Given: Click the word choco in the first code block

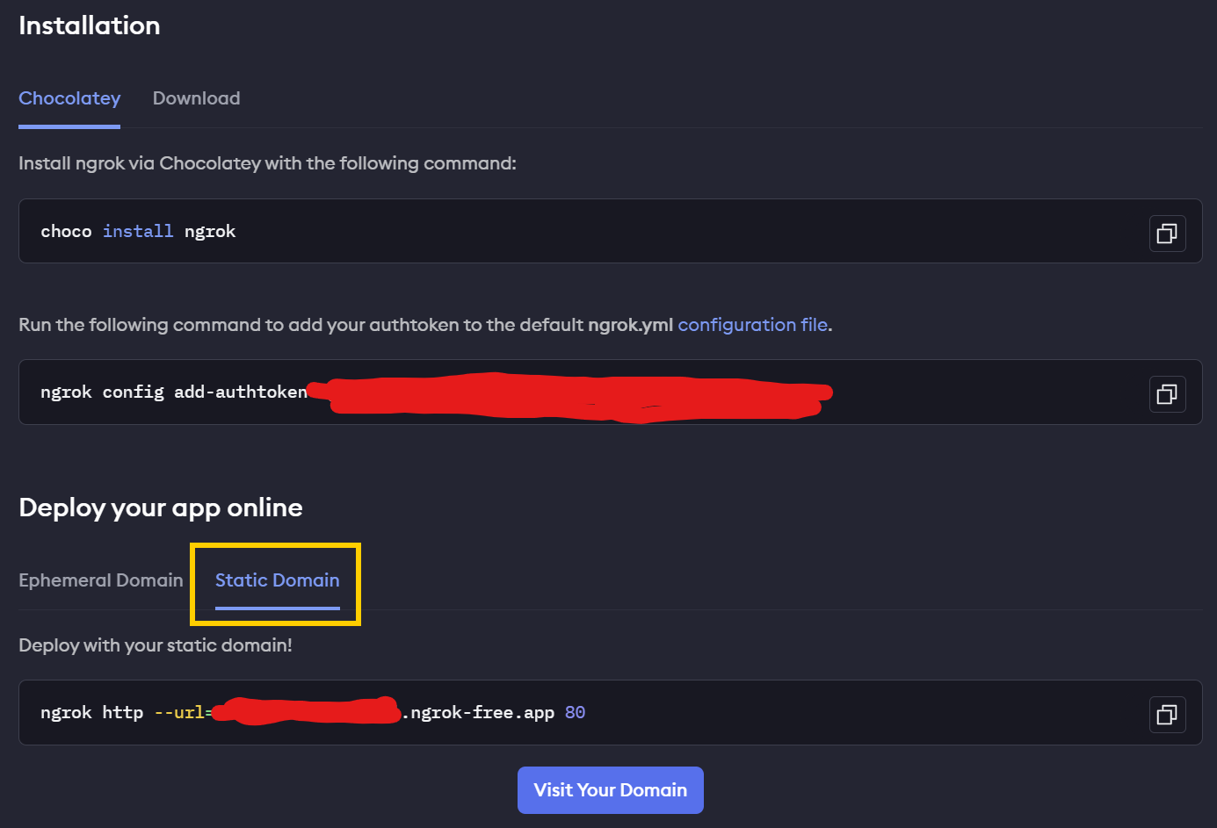Looking at the screenshot, I should (66, 231).
